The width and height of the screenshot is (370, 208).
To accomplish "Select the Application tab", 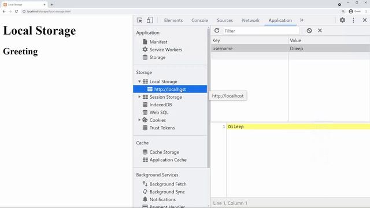I will click(x=280, y=21).
